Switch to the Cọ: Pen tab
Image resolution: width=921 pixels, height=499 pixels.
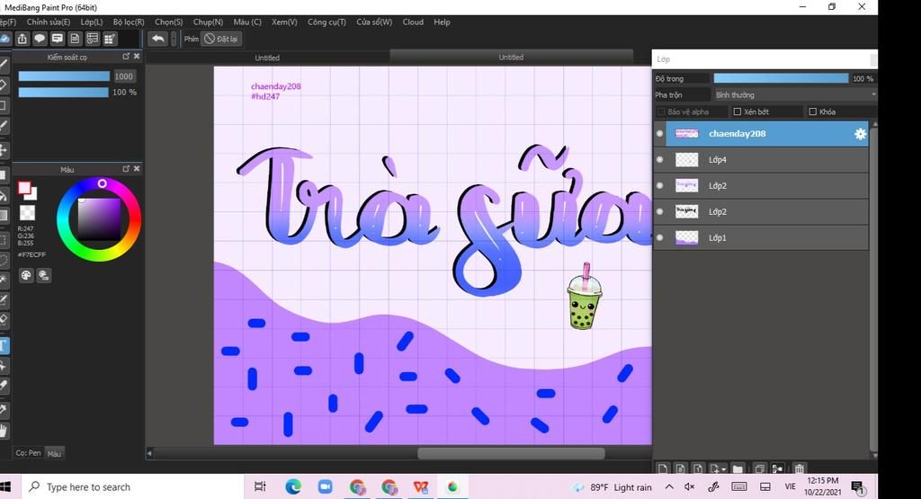(x=28, y=452)
